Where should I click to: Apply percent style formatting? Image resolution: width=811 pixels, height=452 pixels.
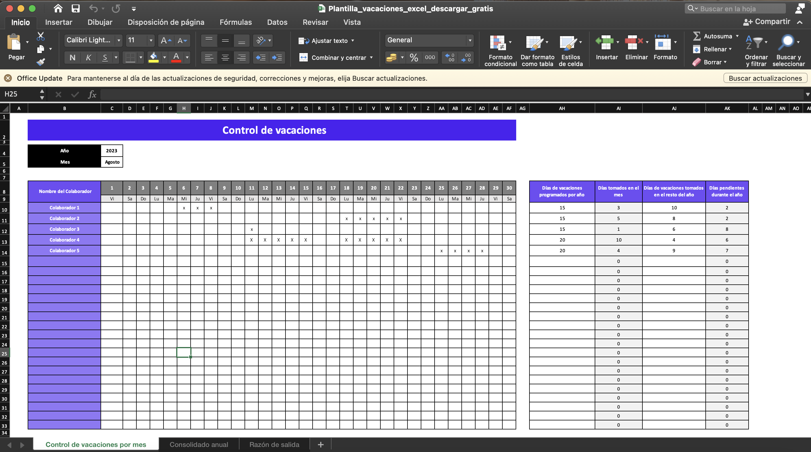click(x=413, y=57)
